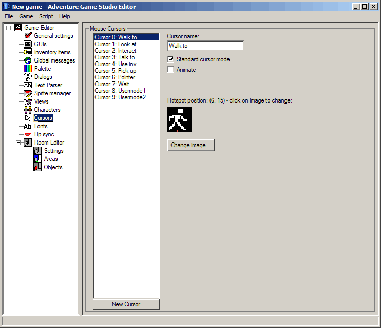Click the Dialogs speech bubble icon
381x328 pixels.
click(x=27, y=77)
